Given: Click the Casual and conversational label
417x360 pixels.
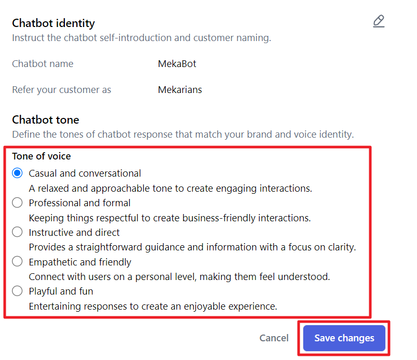Looking at the screenshot, I should click(x=85, y=174).
